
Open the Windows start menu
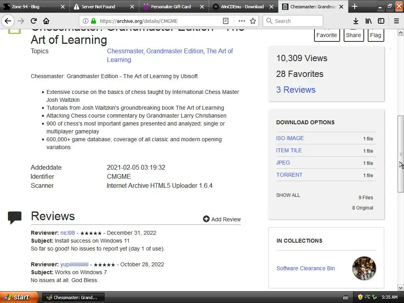click(x=18, y=297)
